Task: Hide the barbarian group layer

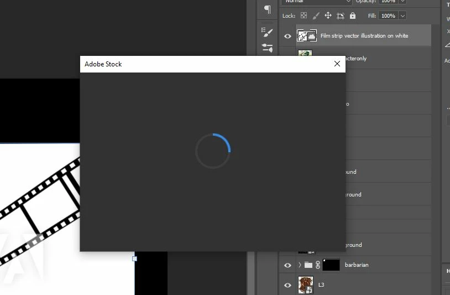Action: click(287, 265)
